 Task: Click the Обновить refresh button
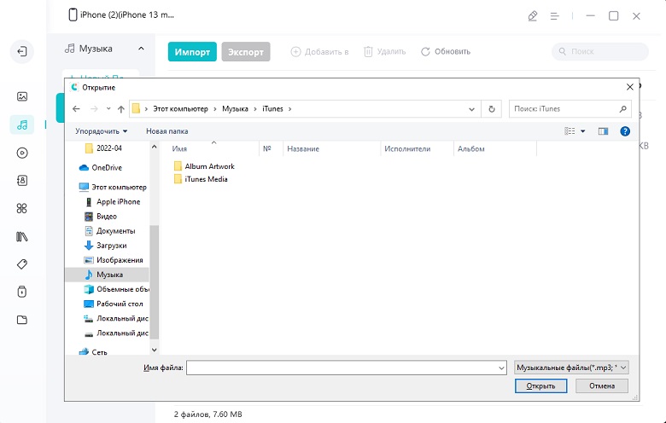click(446, 52)
